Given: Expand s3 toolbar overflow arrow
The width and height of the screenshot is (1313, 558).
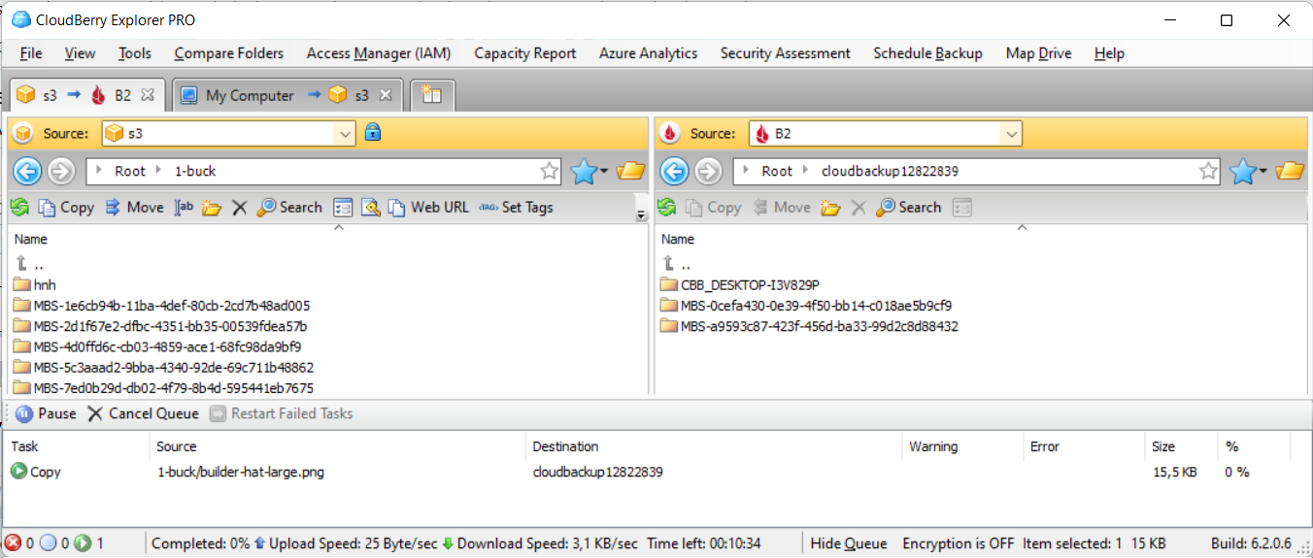Looking at the screenshot, I should point(641,213).
